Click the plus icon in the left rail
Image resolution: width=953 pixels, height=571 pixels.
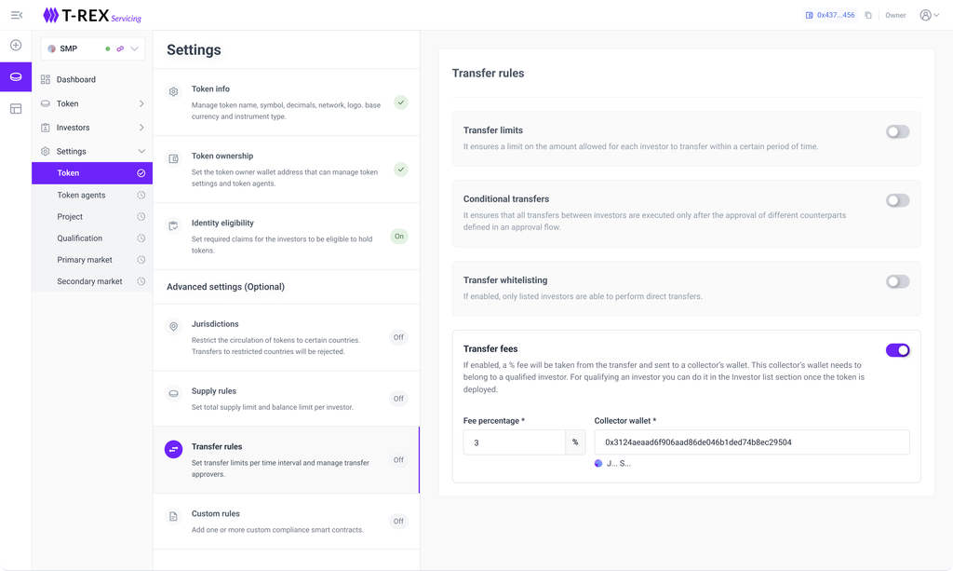(16, 46)
